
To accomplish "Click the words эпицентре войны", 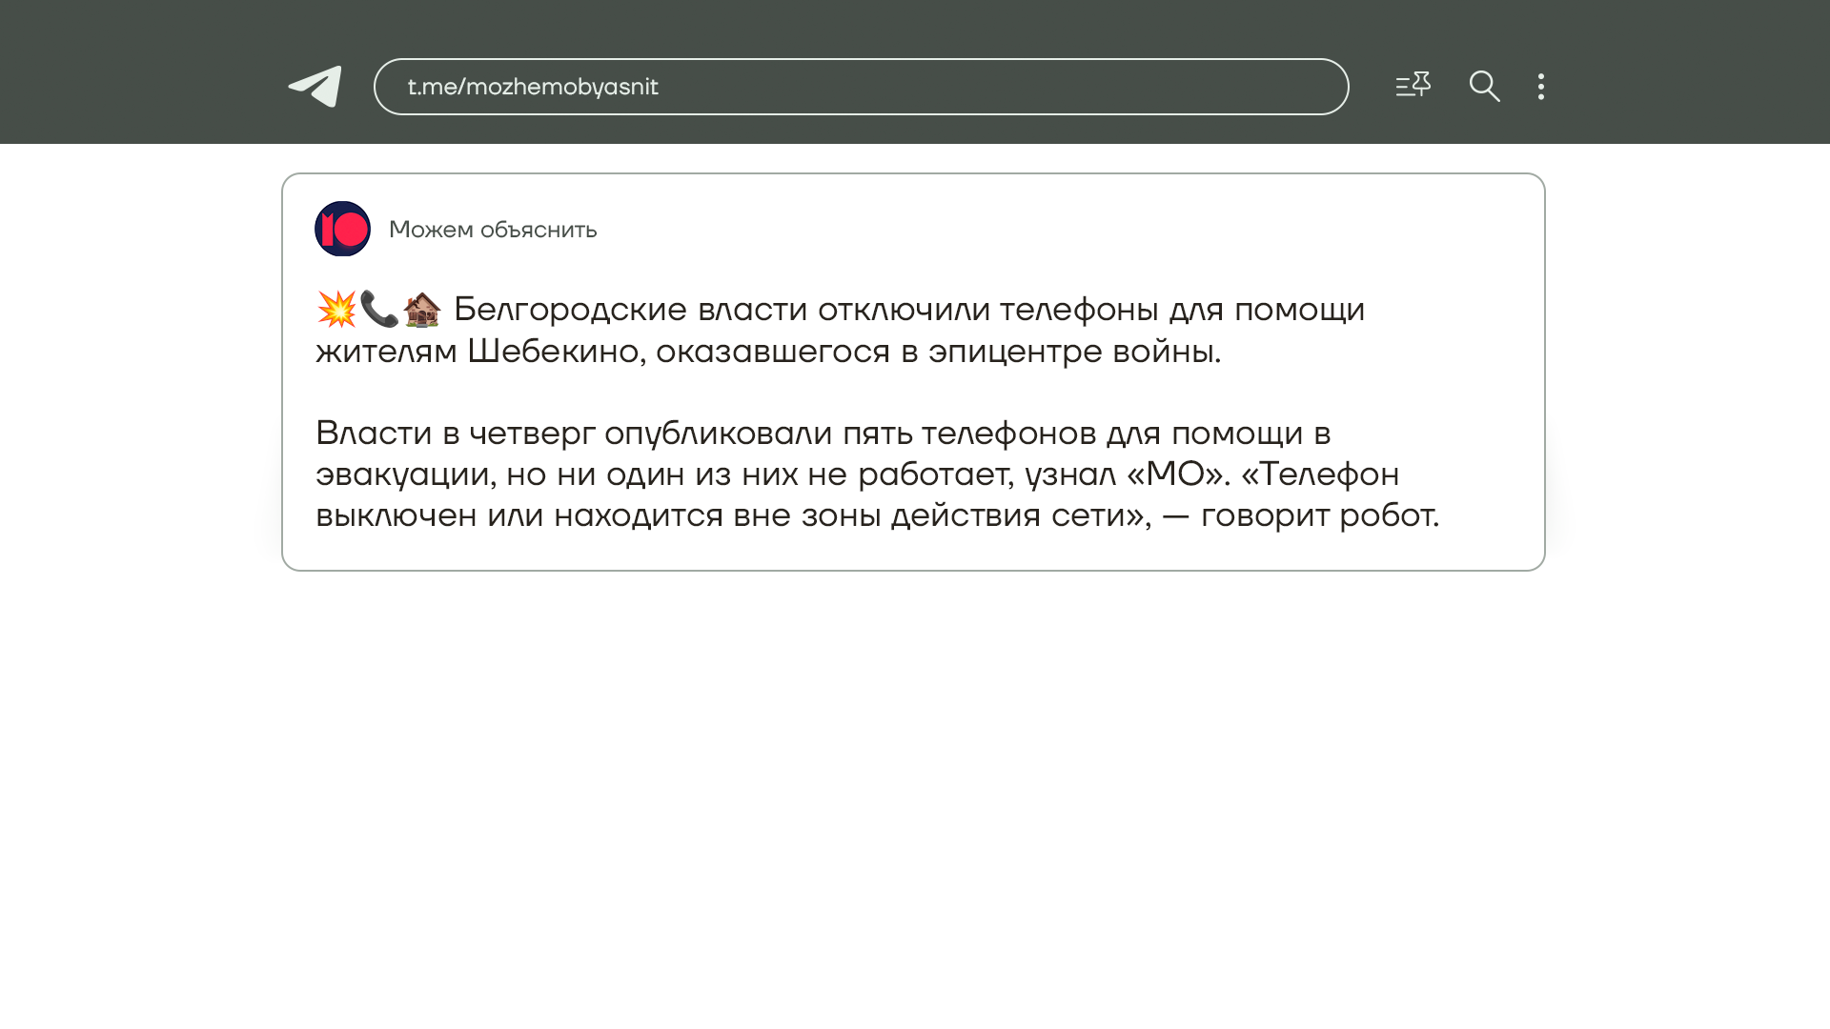I will click(1073, 352).
